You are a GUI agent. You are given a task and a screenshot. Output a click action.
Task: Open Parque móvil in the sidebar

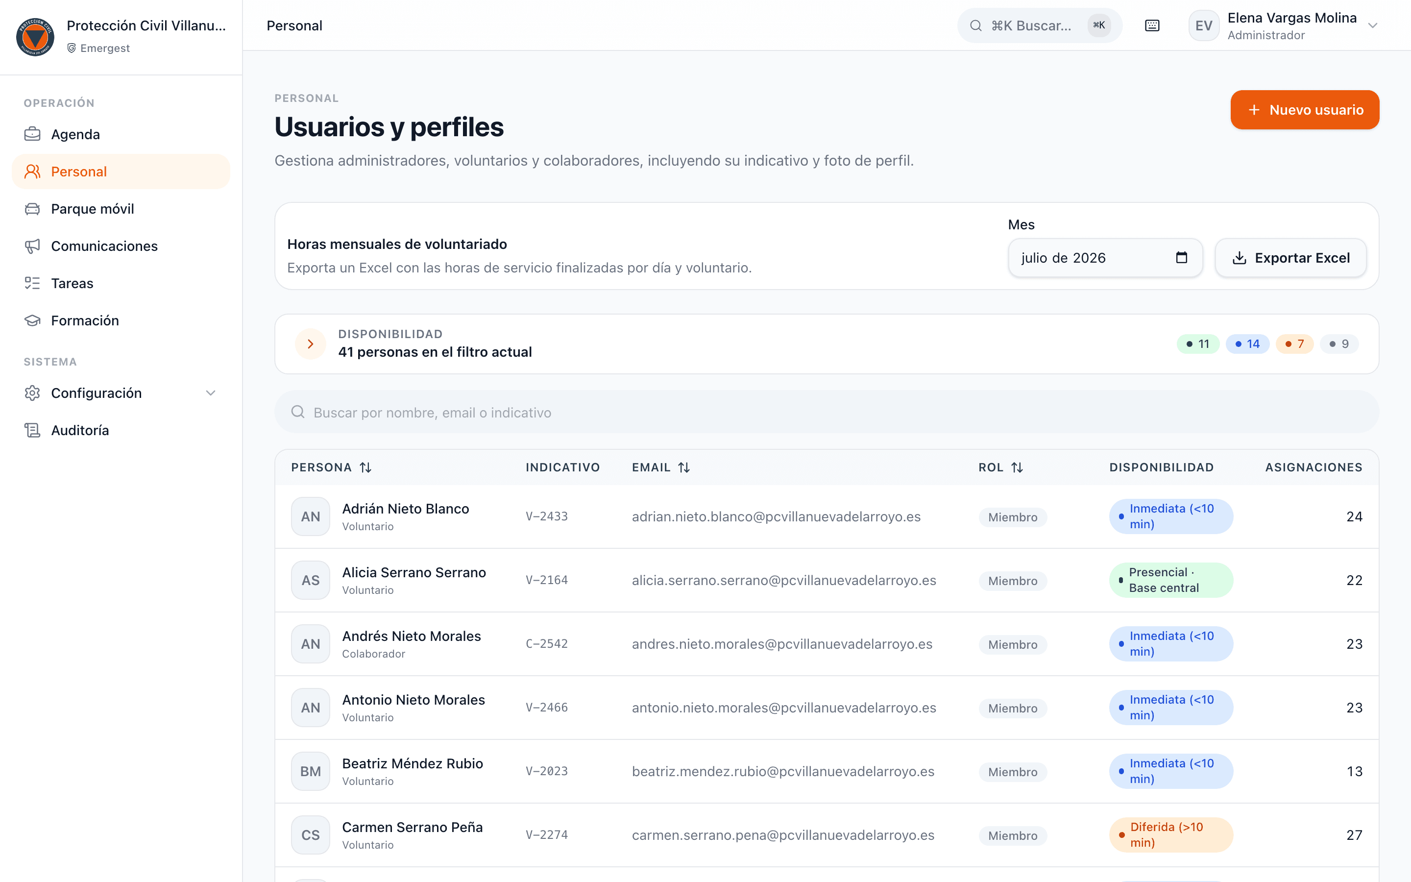point(121,209)
